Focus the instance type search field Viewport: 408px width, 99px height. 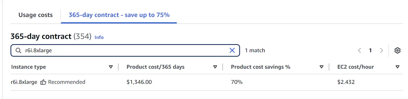click(x=125, y=50)
